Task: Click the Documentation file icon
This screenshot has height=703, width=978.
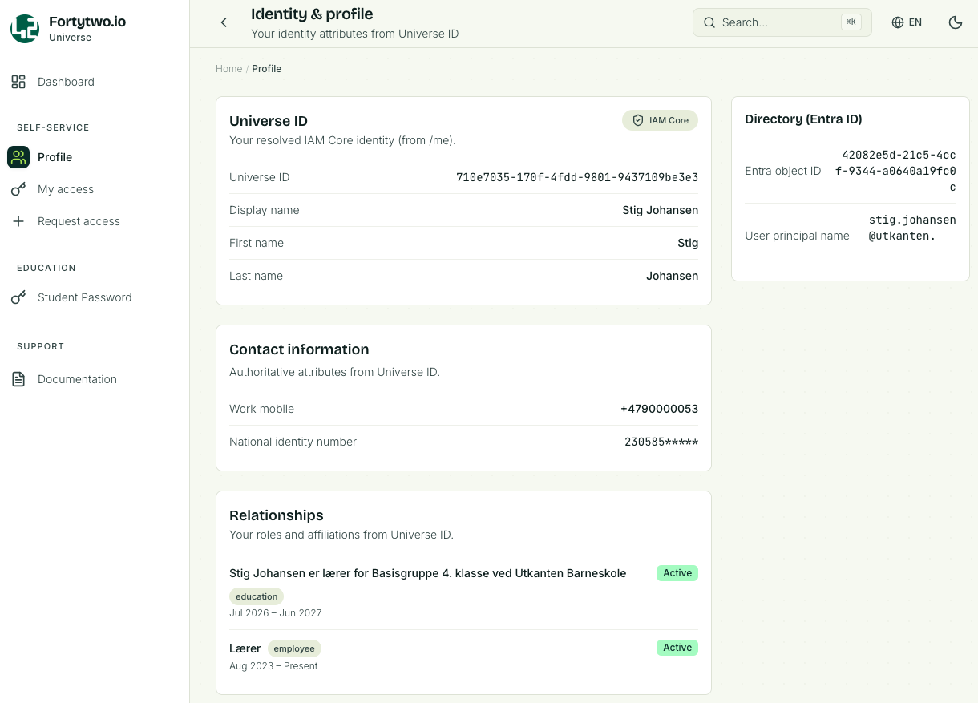Action: [18, 379]
